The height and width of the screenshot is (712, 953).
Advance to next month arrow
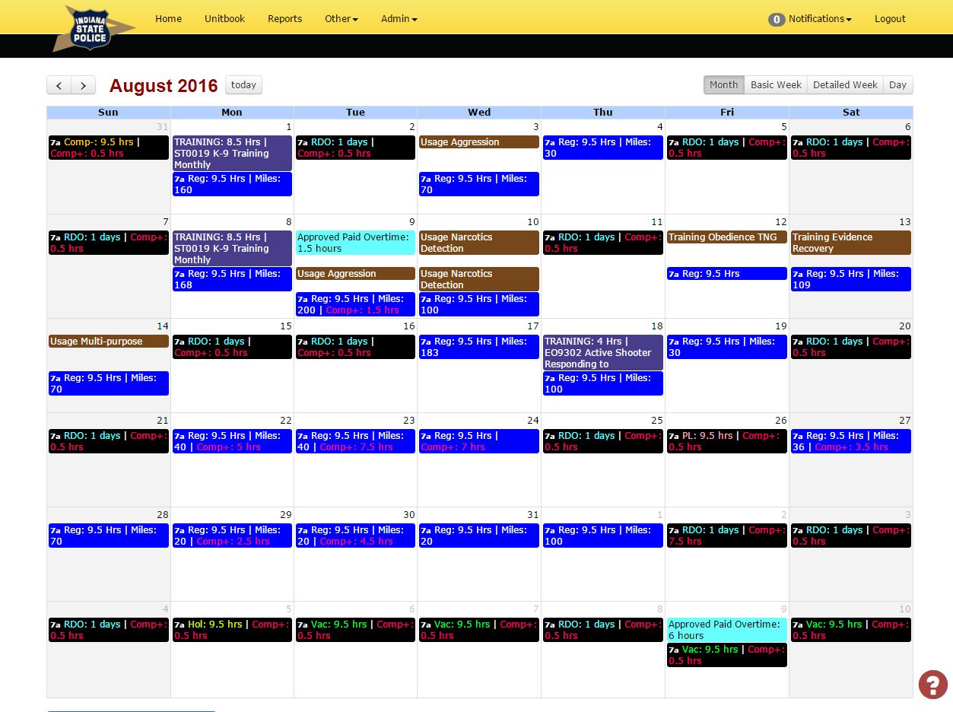point(84,85)
